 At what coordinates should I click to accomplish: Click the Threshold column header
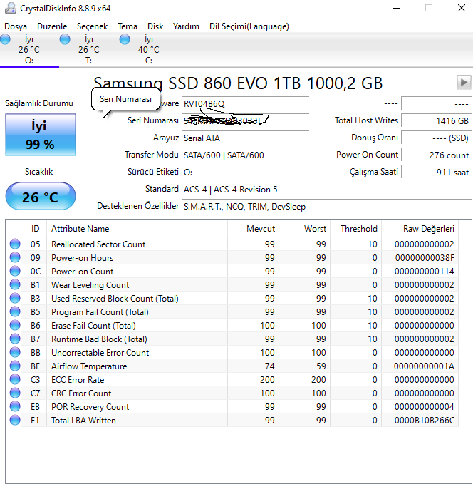click(x=355, y=229)
